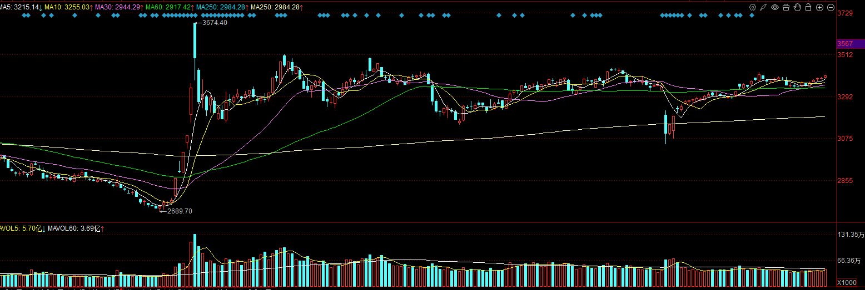The image size is (865, 290).
Task: Click the 131.35万 volume axis value
Action: click(x=851, y=235)
